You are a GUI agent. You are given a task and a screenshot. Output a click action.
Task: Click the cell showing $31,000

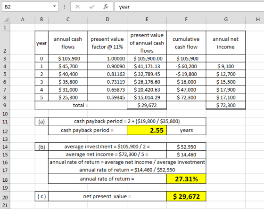68,90
